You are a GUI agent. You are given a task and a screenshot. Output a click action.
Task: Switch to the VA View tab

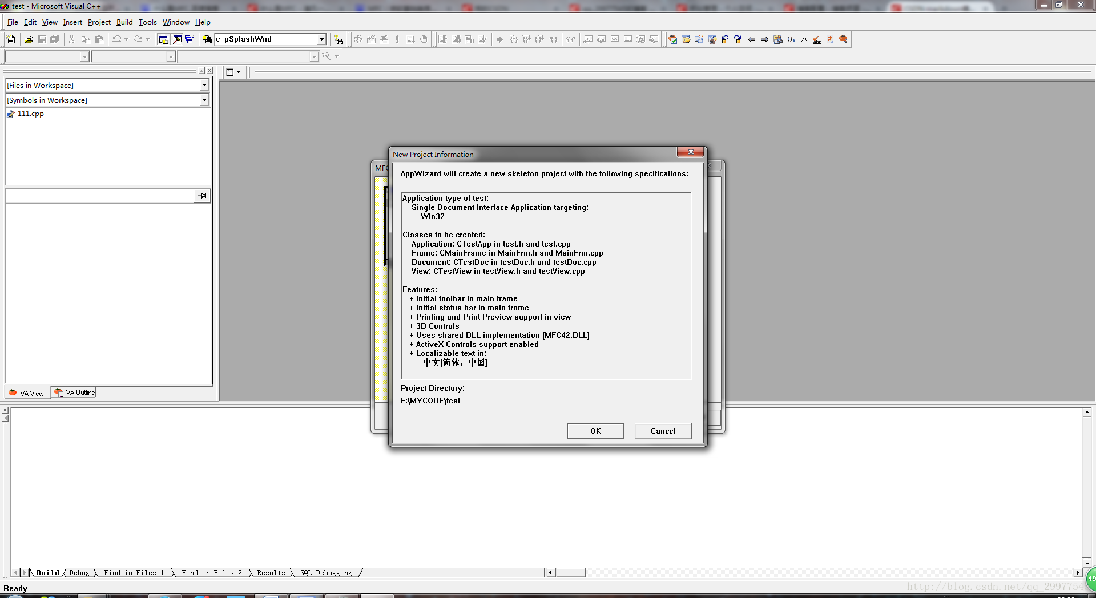[27, 393]
